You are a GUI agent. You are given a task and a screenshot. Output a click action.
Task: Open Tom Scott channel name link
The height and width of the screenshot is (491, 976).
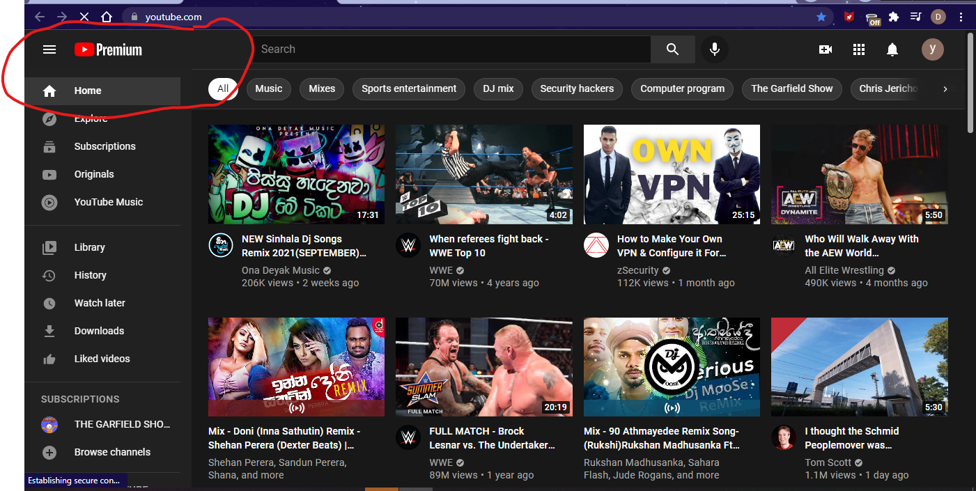tap(828, 462)
